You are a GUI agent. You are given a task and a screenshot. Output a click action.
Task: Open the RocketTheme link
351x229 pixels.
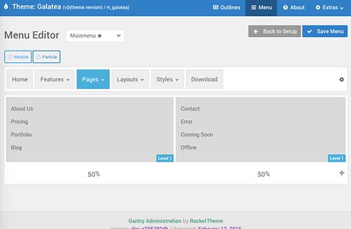pyautogui.click(x=206, y=221)
